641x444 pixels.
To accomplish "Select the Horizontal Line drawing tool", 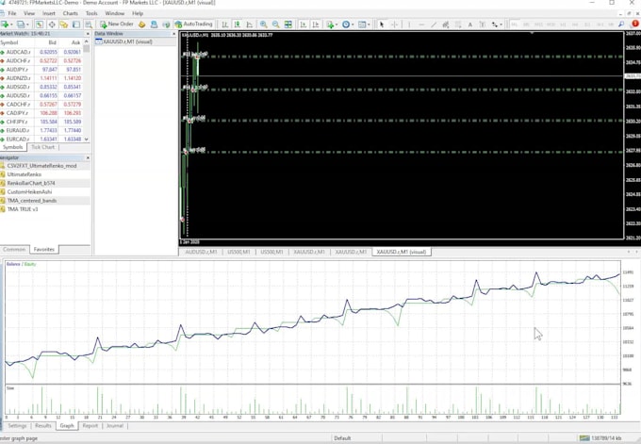I will (x=421, y=25).
